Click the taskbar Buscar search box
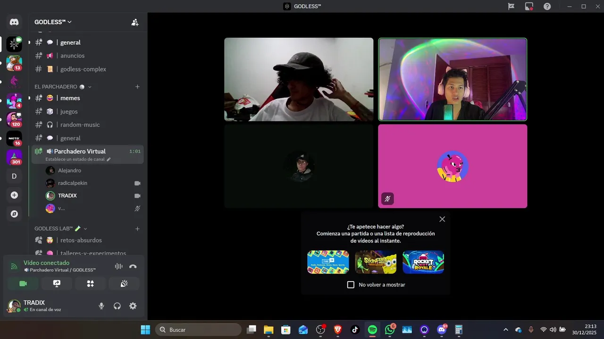 198,330
